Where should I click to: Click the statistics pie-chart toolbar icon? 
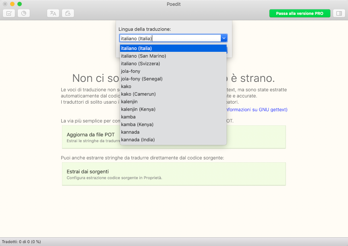click(x=24, y=13)
